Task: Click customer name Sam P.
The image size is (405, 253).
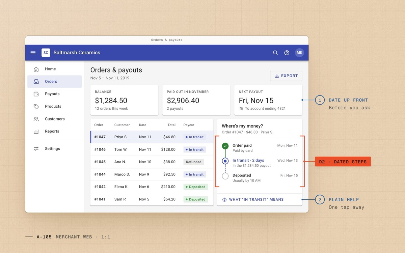Action: (120, 199)
